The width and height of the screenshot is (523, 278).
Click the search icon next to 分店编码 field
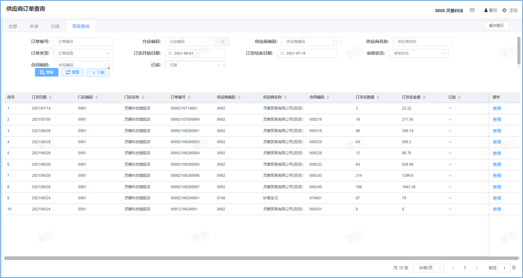pyautogui.click(x=223, y=42)
